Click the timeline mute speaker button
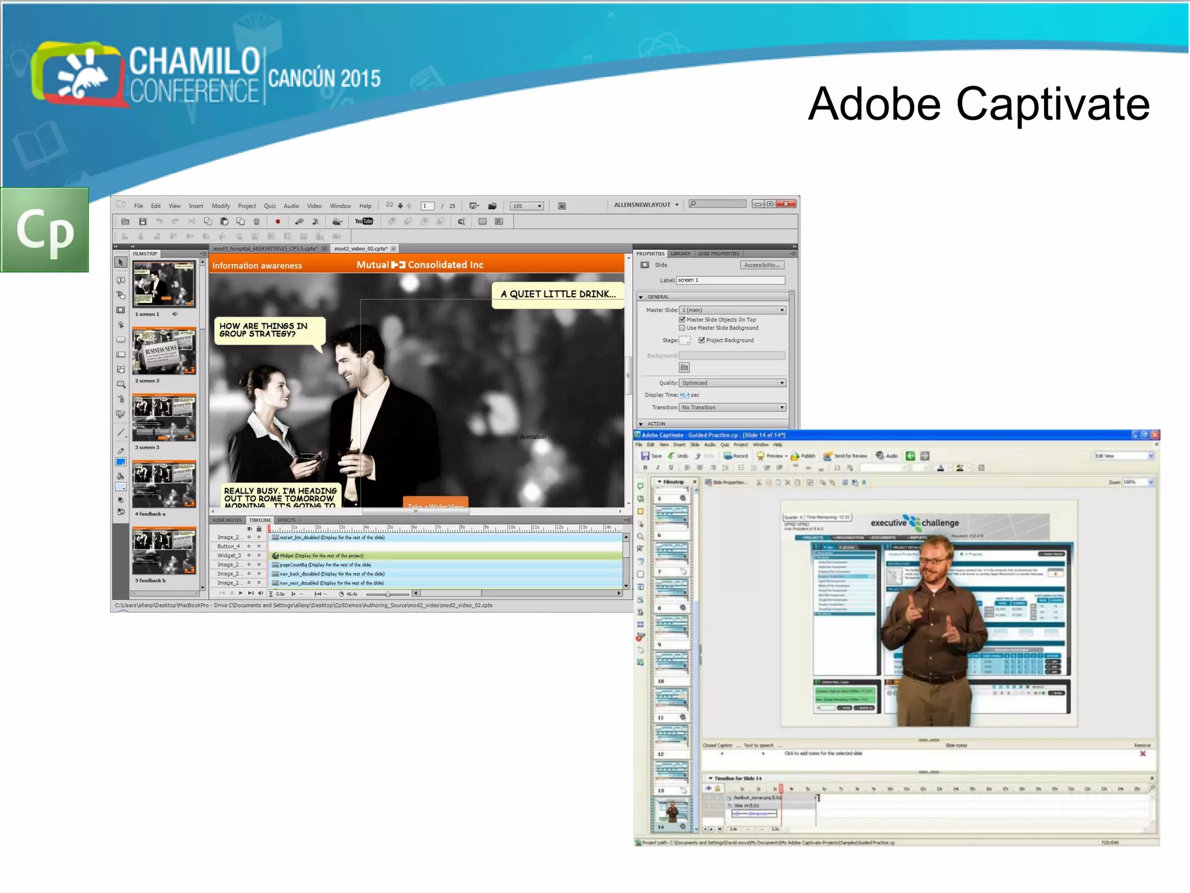Image resolution: width=1190 pixels, height=893 pixels. click(x=260, y=594)
